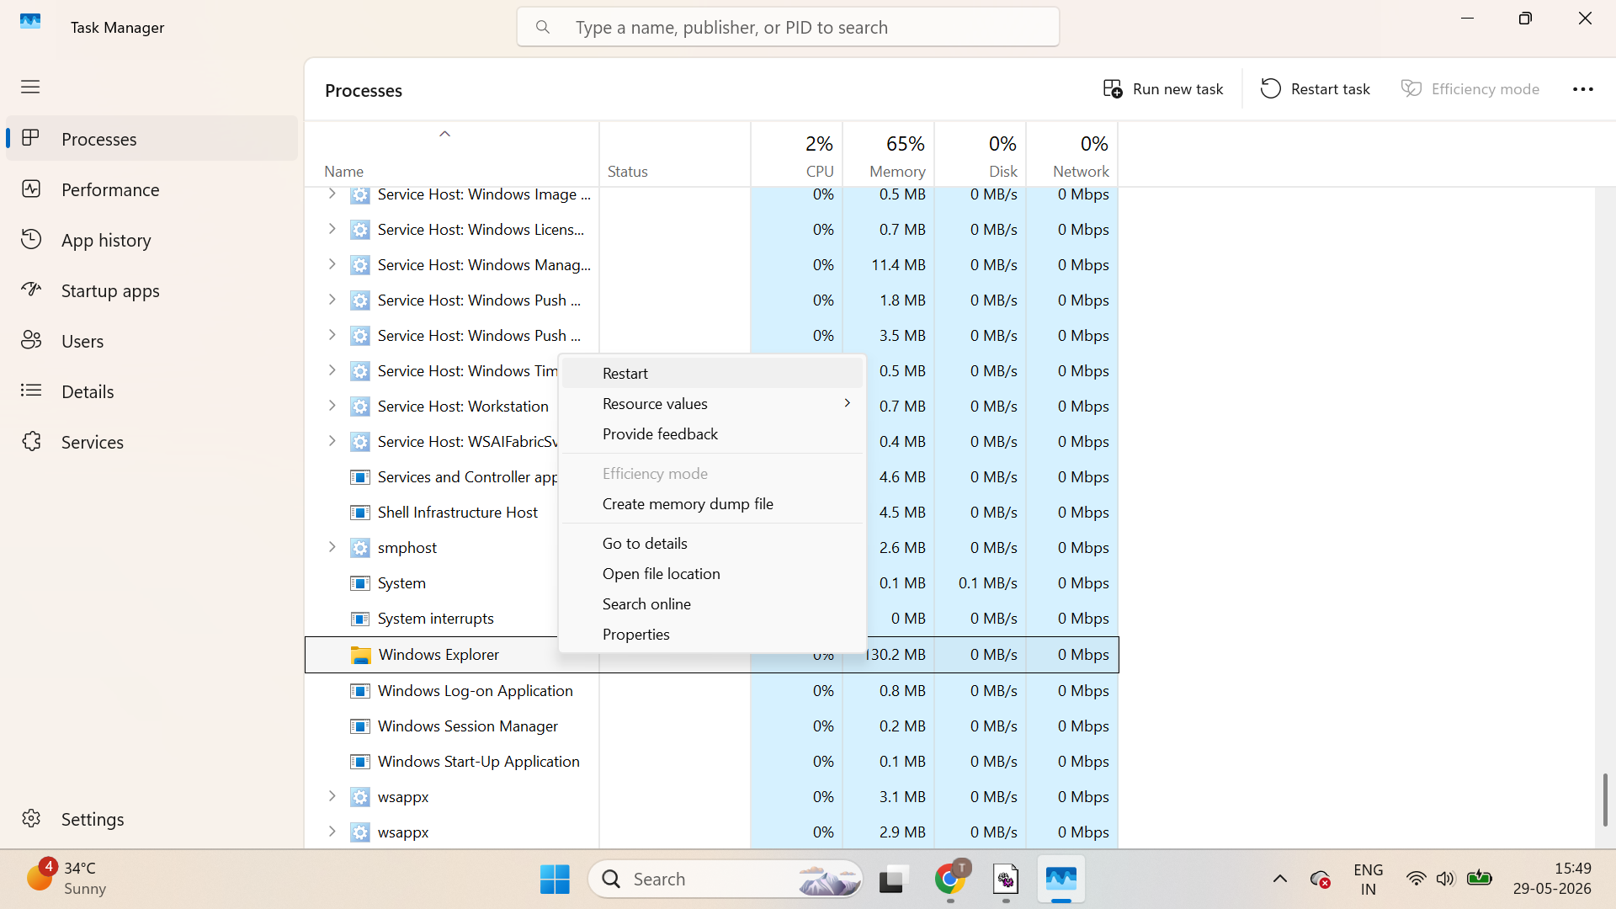Expand the wsappx row using 3.1 MB
This screenshot has height=909, width=1616.
(x=332, y=796)
